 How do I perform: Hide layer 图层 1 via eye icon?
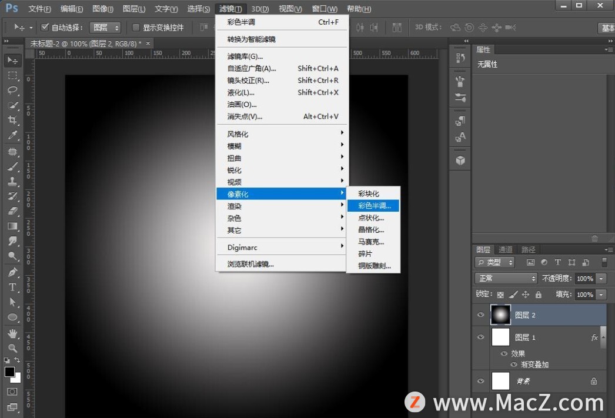point(480,337)
